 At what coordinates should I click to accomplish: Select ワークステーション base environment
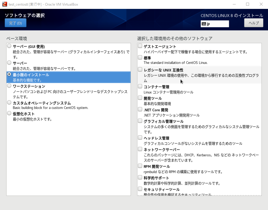[x=9, y=86]
